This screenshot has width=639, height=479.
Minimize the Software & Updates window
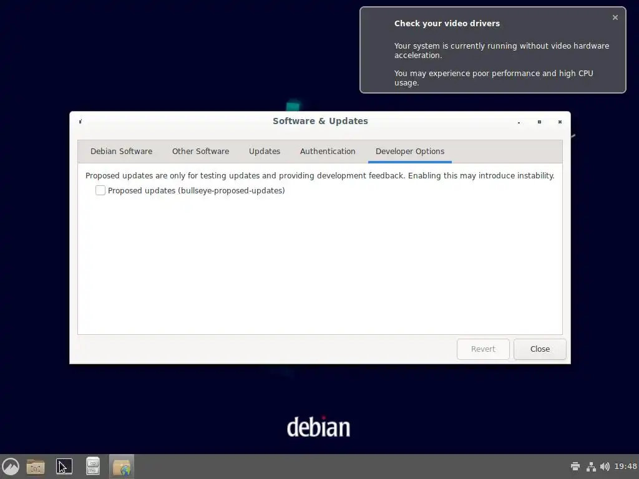click(519, 122)
